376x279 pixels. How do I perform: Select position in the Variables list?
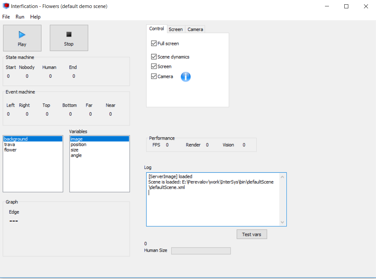(x=78, y=144)
